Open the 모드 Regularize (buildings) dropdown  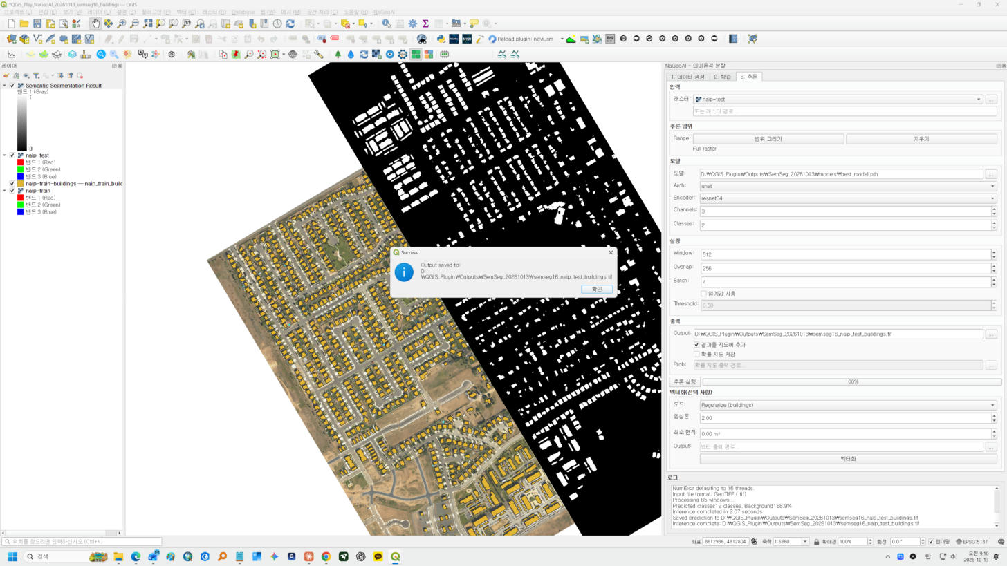coord(848,405)
